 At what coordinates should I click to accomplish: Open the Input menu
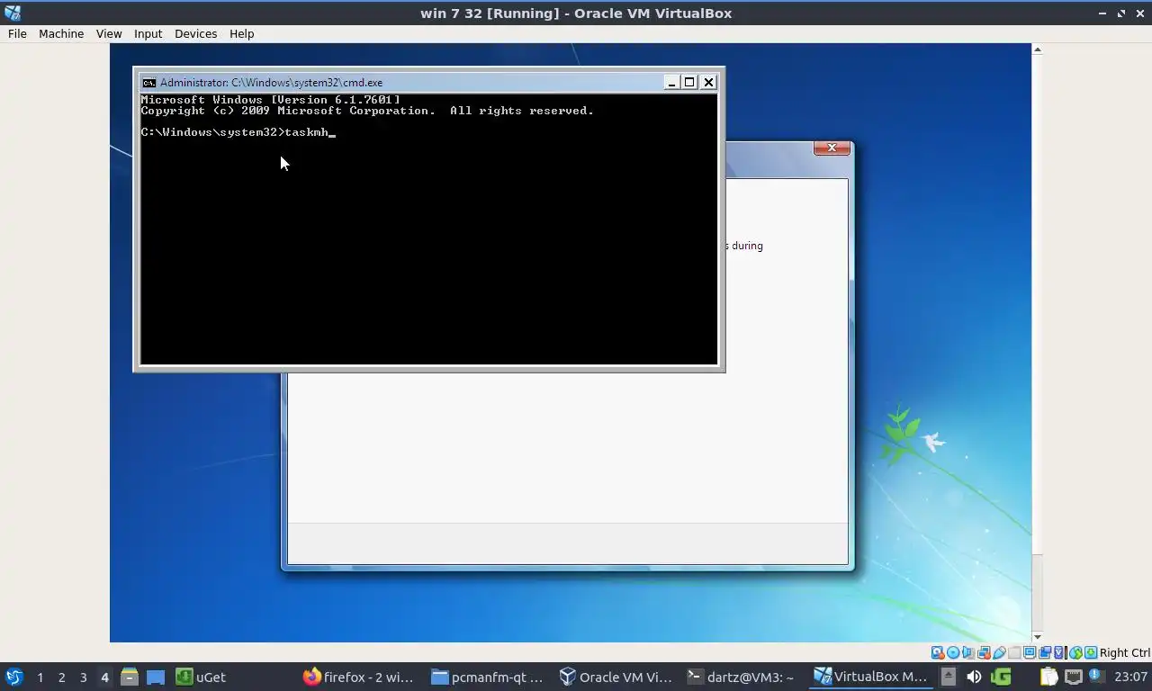[x=148, y=33]
